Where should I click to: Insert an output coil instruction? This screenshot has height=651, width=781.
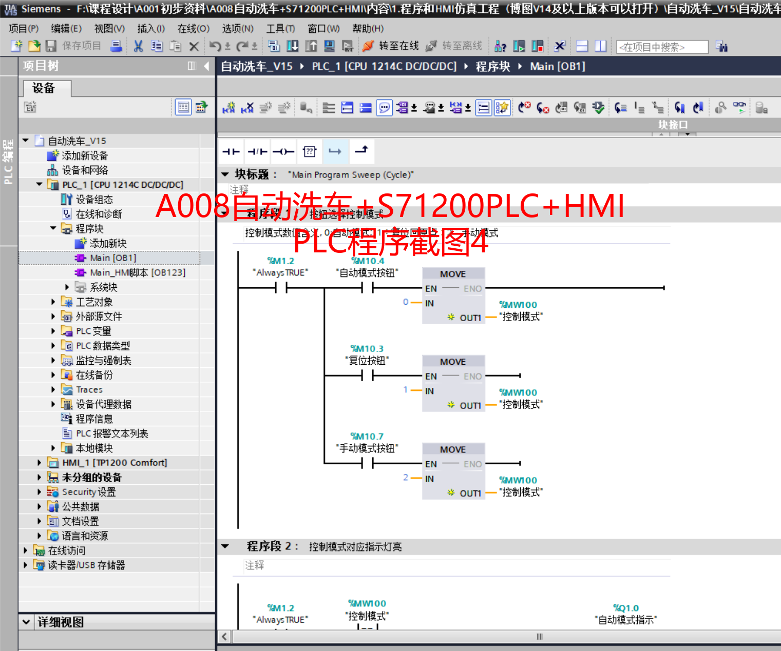[283, 151]
